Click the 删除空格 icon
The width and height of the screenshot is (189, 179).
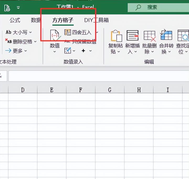pos(8,41)
